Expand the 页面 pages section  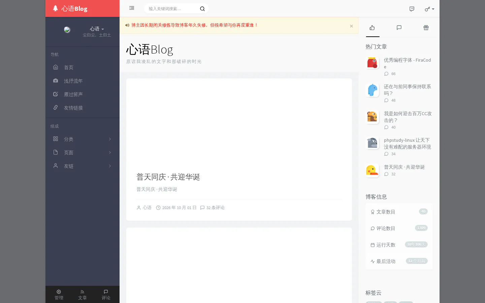[x=83, y=153]
